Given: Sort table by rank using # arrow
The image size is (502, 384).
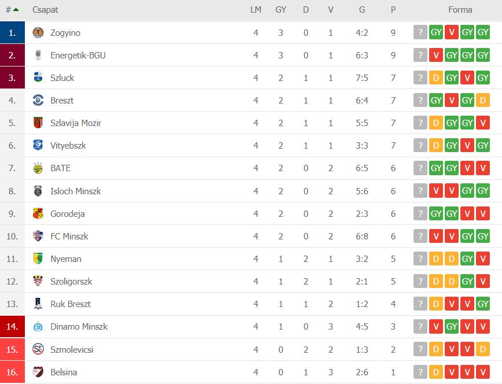Looking at the screenshot, I should point(12,10).
